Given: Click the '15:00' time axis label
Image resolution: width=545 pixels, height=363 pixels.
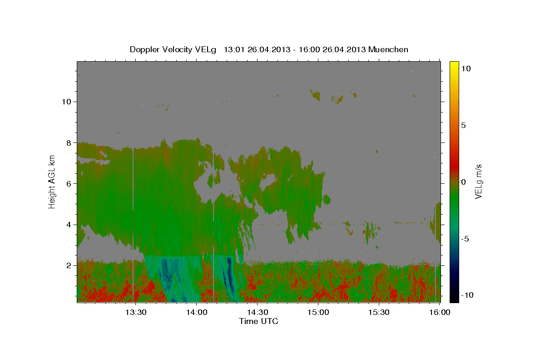Looking at the screenshot, I should 318,312.
